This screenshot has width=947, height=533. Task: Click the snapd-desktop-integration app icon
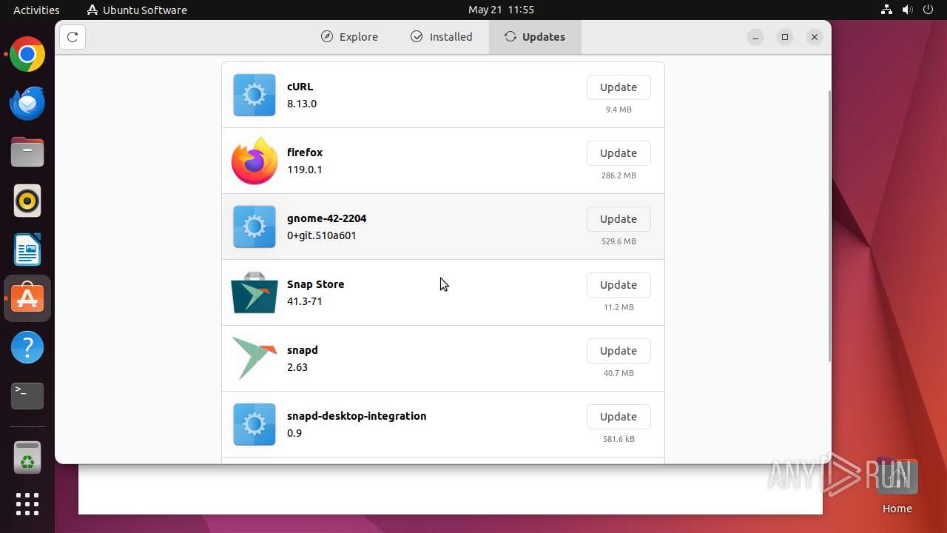[x=255, y=424]
